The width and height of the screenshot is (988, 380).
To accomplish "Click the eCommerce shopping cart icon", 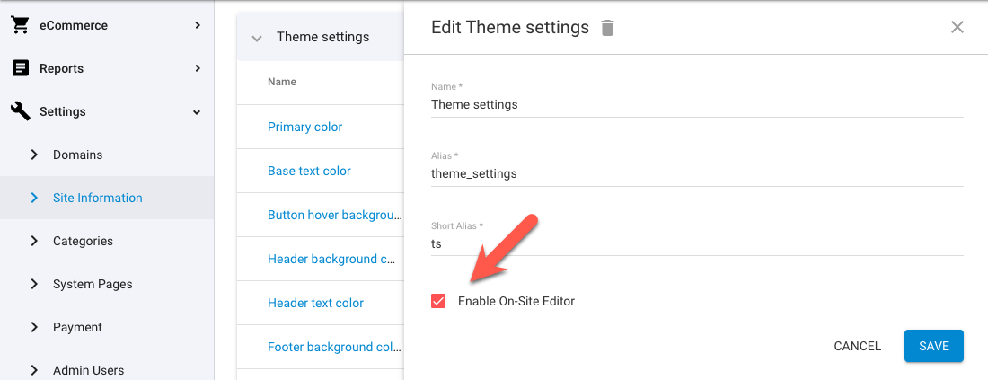I will (20, 25).
